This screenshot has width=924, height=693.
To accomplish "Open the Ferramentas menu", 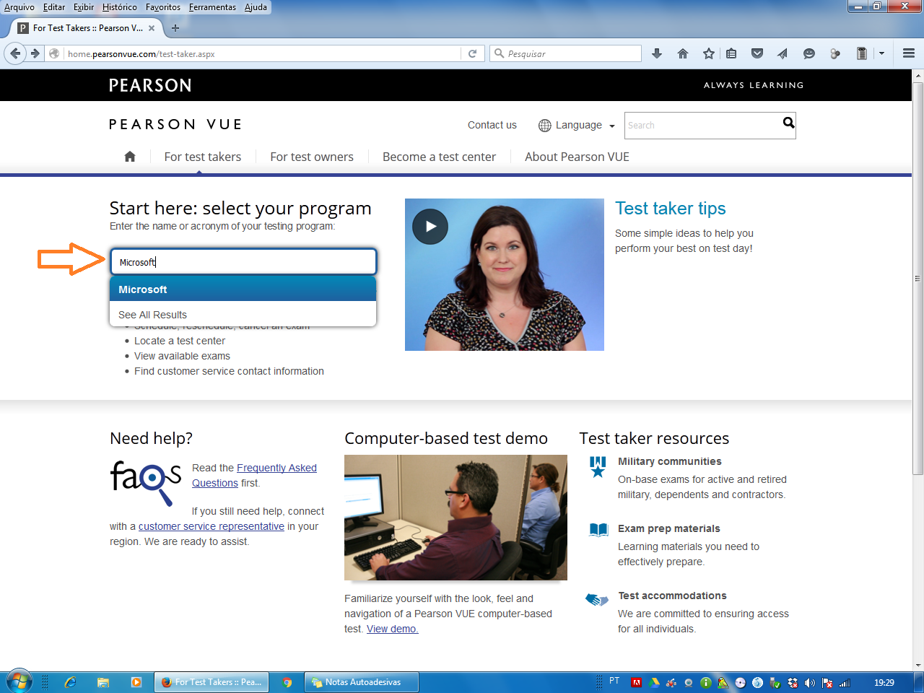I will pos(212,7).
